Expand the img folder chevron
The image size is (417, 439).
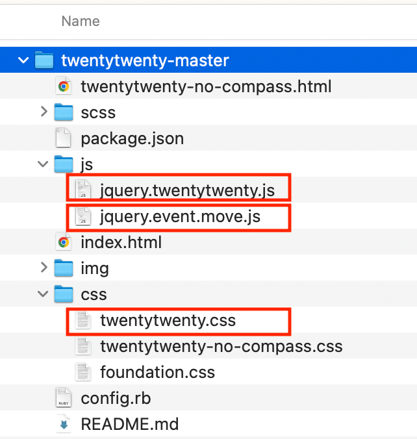44,268
